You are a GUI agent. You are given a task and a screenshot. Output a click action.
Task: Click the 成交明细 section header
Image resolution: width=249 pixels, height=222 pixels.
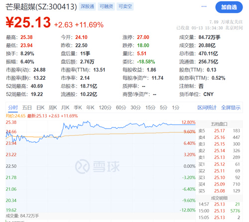(219, 198)
